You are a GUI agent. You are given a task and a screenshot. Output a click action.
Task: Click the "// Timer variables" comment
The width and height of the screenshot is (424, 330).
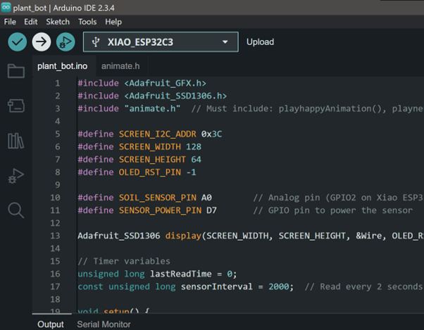124,261
